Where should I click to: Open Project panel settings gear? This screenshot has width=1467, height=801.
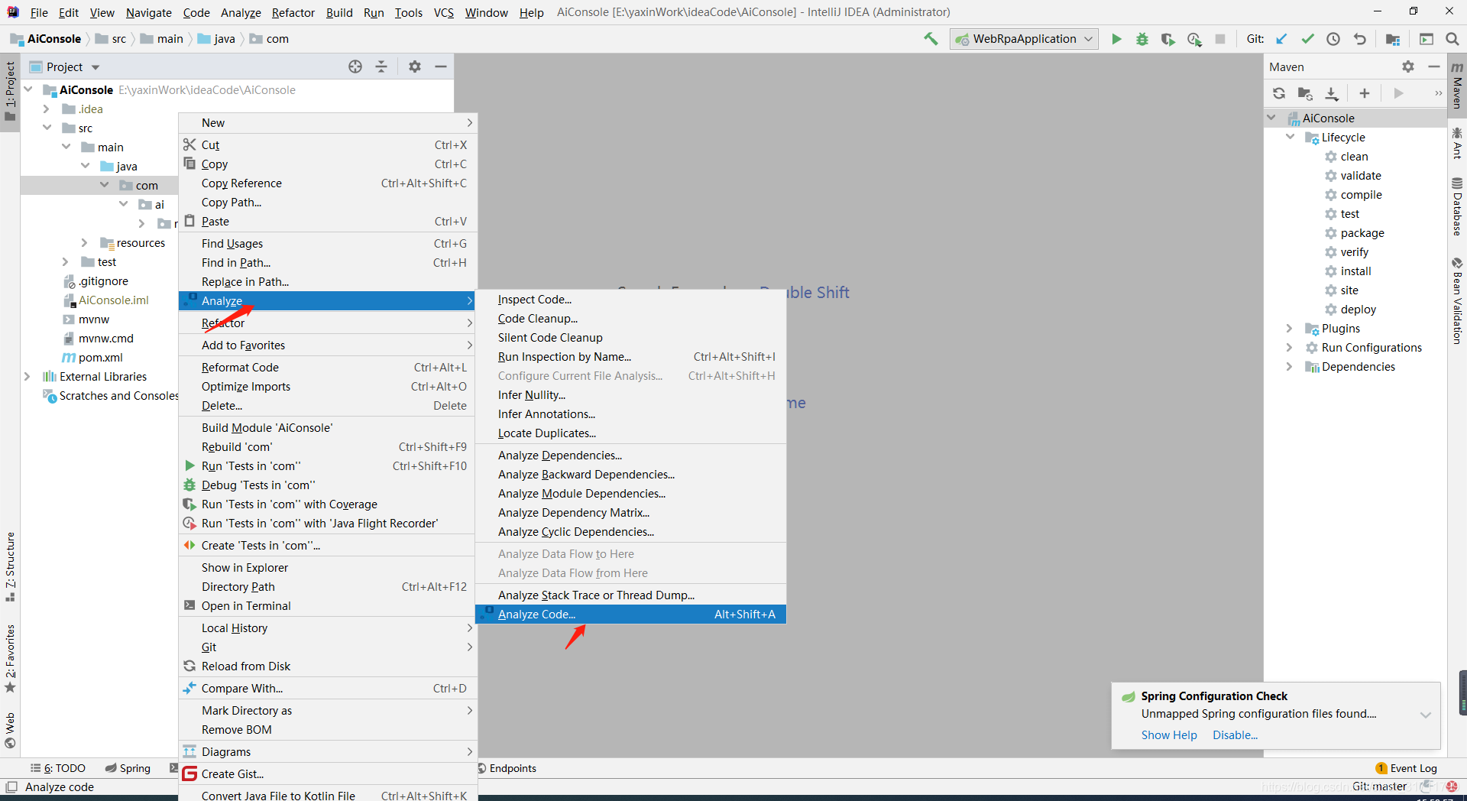(x=415, y=66)
